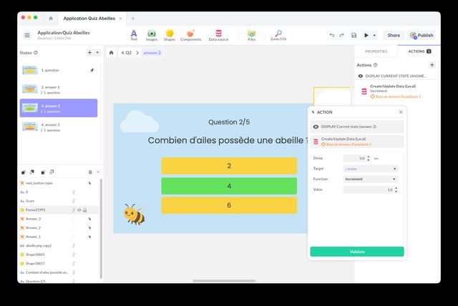Click the Zoom 55% magnifier
The image size is (458, 306).
click(278, 35)
